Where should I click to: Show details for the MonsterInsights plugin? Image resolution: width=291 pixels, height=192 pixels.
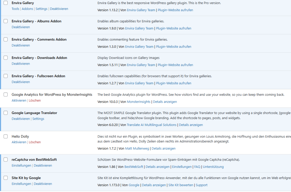(165, 102)
